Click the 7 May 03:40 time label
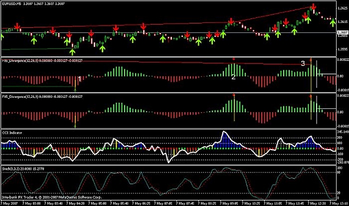349x206 pixels. [53, 203]
